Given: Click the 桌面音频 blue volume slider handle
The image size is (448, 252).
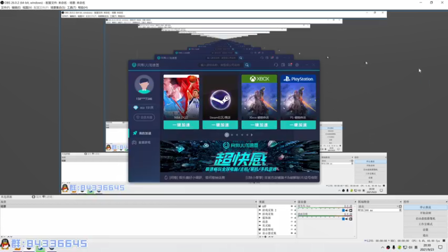Looking at the screenshot, I should coord(343,219).
